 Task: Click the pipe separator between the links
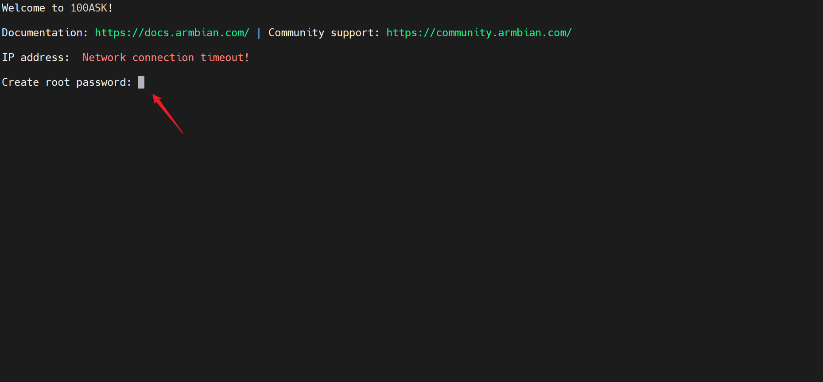(x=259, y=33)
